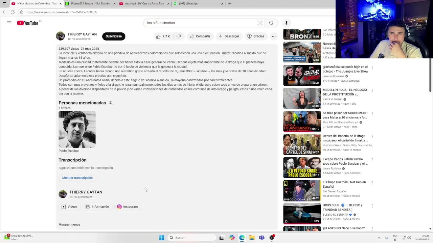Click Mostrar transcripción button
This screenshot has width=433, height=243.
click(77, 178)
